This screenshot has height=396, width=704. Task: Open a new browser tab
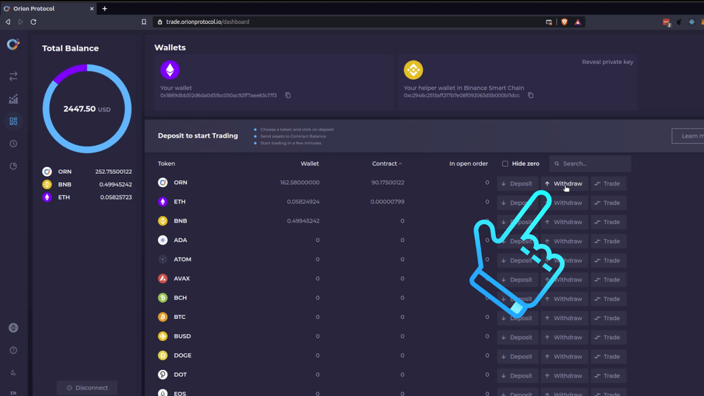[105, 8]
